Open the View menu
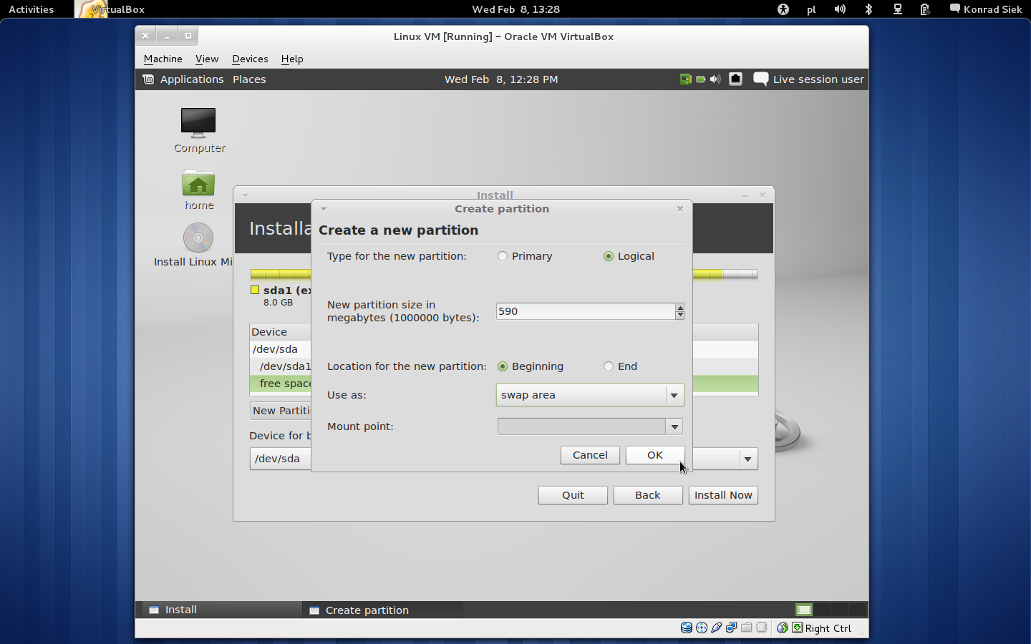This screenshot has height=644, width=1031. [x=207, y=59]
